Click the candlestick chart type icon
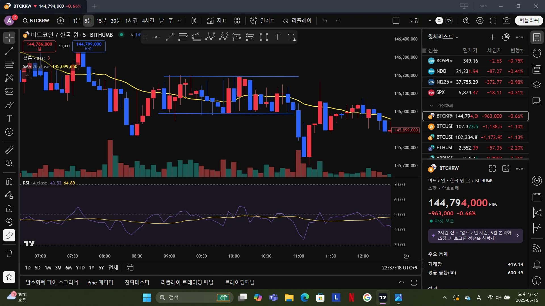This screenshot has width=545, height=306. click(194, 21)
